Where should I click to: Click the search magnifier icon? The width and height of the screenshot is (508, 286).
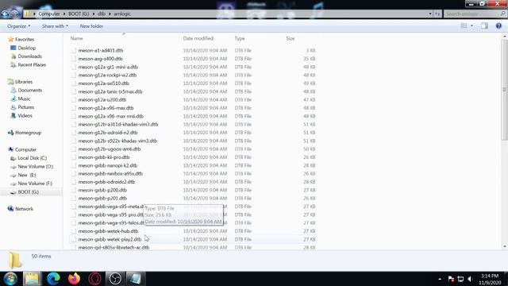502,14
